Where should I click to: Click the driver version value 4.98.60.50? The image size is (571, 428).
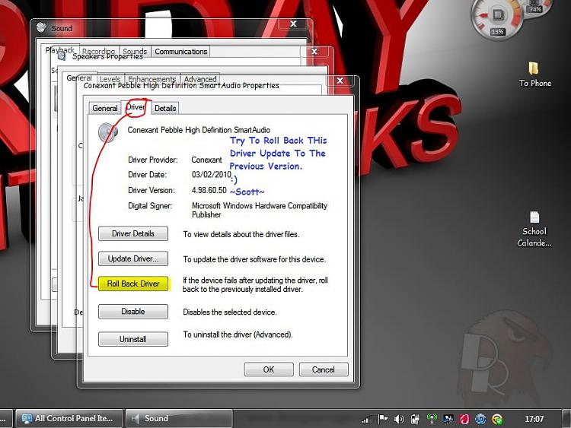(x=209, y=190)
